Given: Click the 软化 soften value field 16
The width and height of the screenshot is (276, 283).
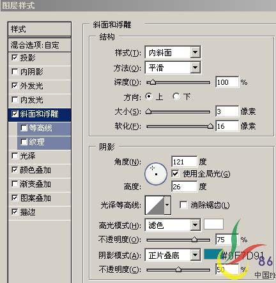Looking at the screenshot, I should click(227, 126).
